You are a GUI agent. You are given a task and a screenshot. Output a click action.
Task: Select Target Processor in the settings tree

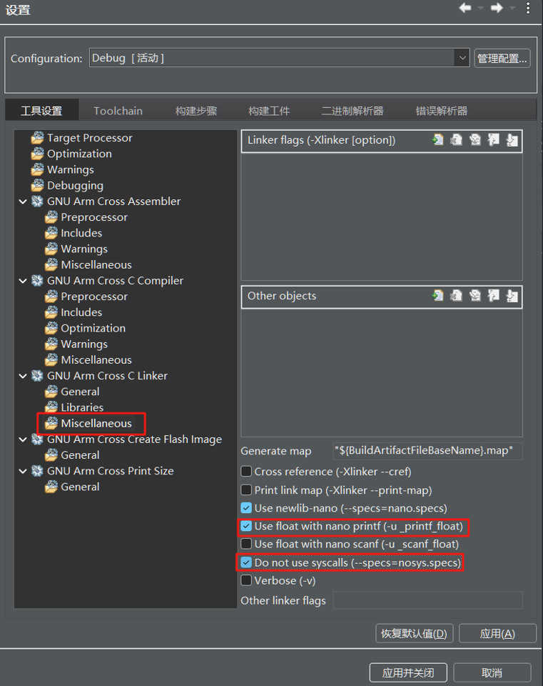pyautogui.click(x=90, y=138)
